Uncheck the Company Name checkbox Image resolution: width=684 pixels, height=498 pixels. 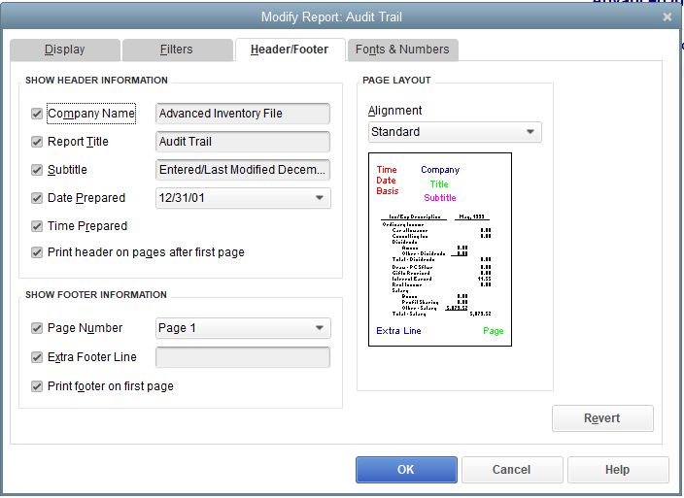[37, 114]
